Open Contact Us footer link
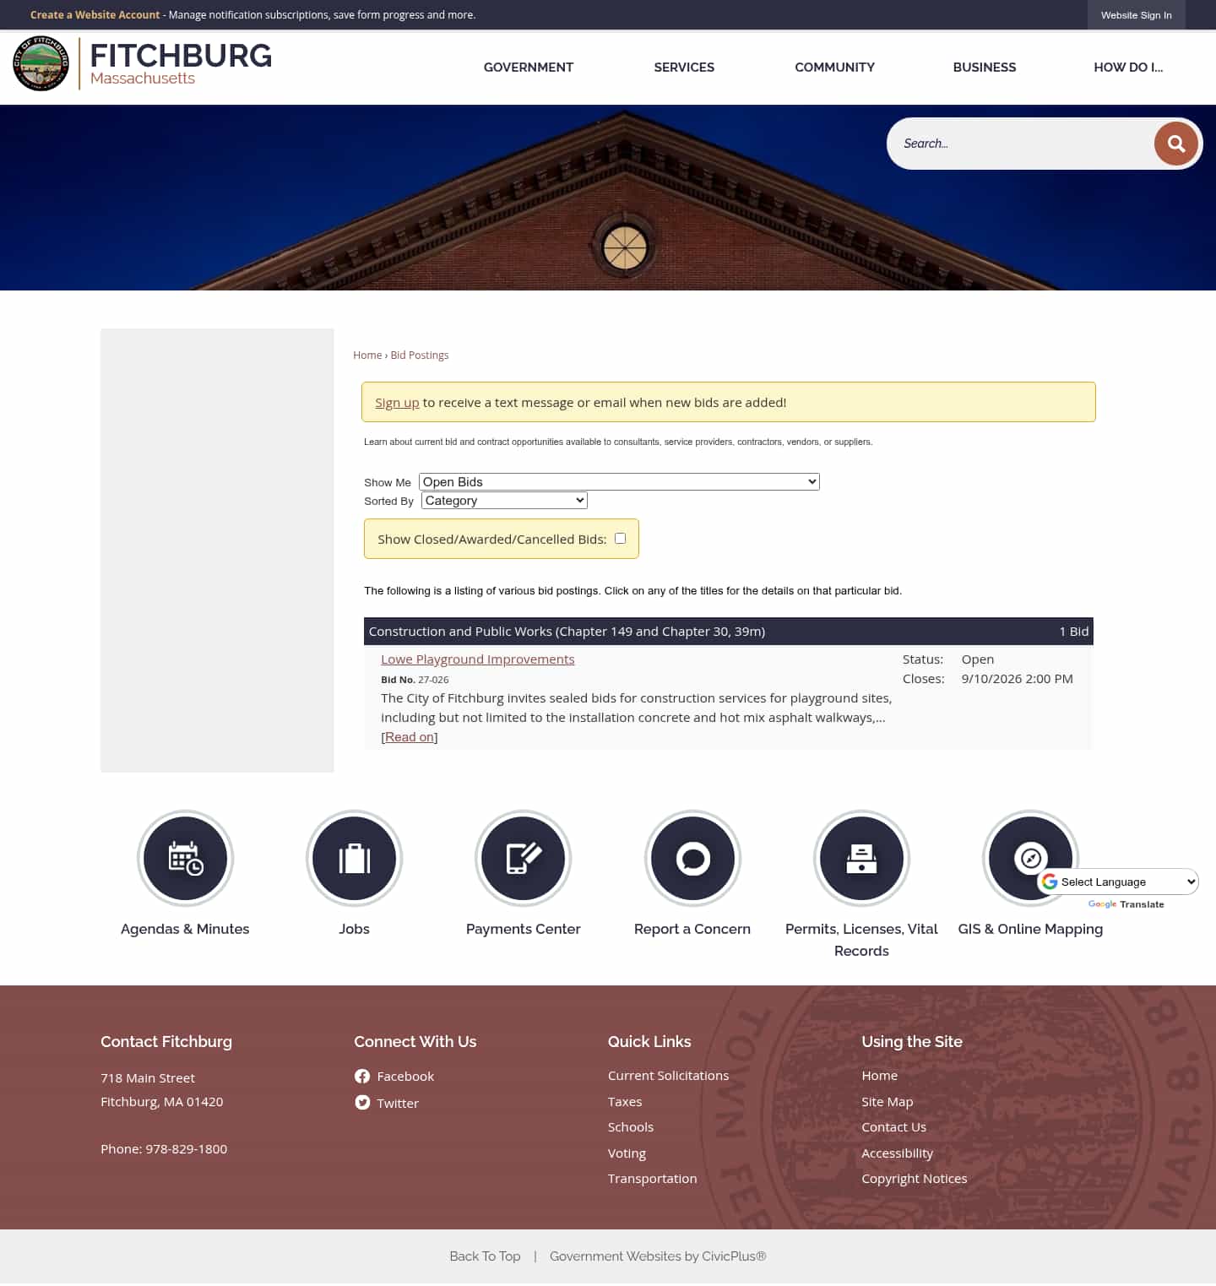This screenshot has width=1216, height=1286. [893, 1127]
